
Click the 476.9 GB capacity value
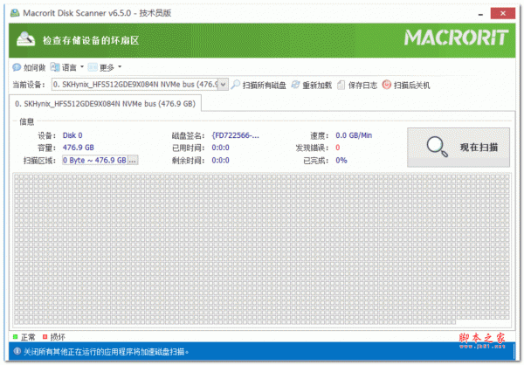[x=79, y=148]
